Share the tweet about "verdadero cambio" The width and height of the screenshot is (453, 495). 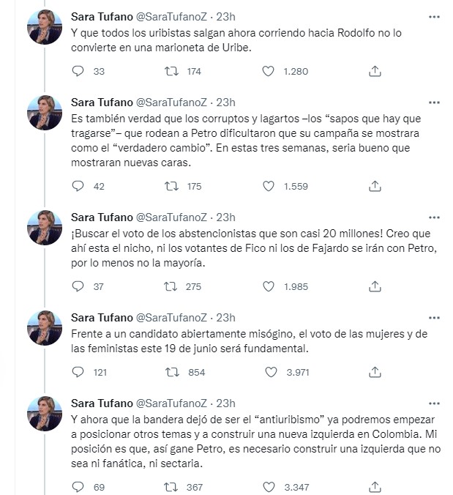[x=375, y=186]
